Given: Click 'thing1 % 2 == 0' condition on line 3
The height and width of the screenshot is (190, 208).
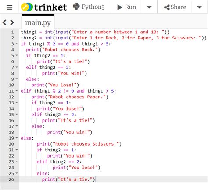Looking at the screenshot, I should [49, 44].
